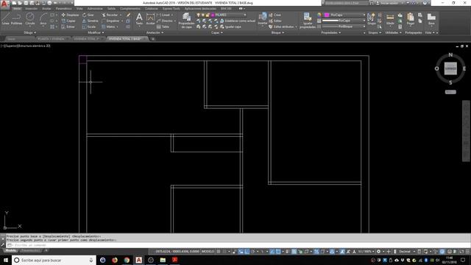Open the object color PorCapa dropdown
The image size is (471, 265).
coord(344,15)
